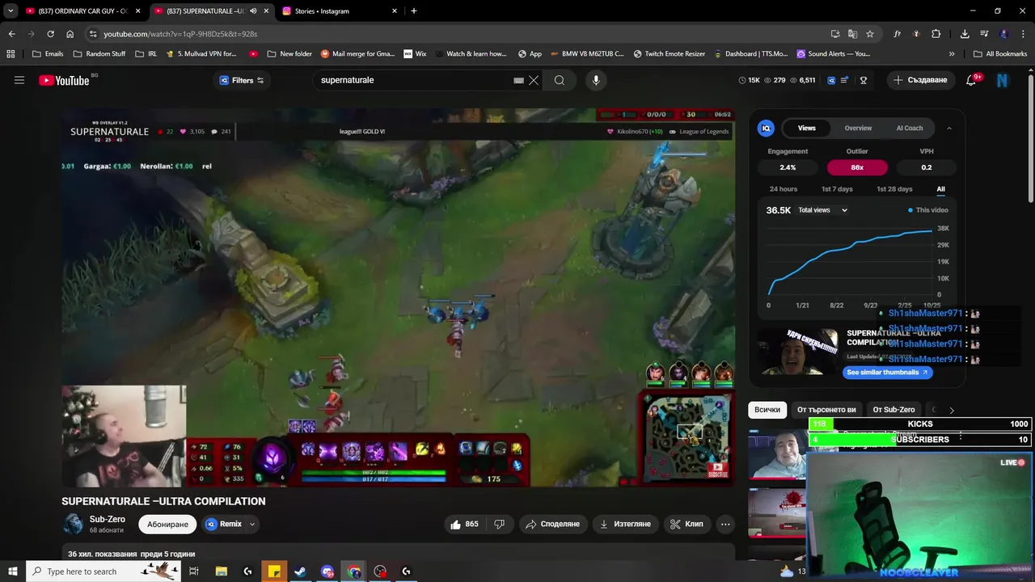
Task: Open more actions three-dot menu under video
Action: tap(725, 524)
